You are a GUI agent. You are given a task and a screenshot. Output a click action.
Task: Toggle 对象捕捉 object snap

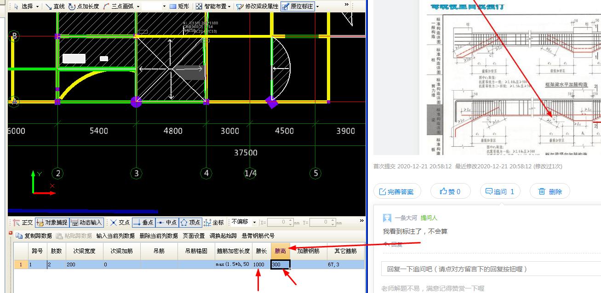coord(52,223)
